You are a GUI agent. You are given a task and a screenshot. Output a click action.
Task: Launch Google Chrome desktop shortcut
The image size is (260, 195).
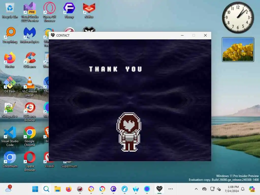(30, 137)
